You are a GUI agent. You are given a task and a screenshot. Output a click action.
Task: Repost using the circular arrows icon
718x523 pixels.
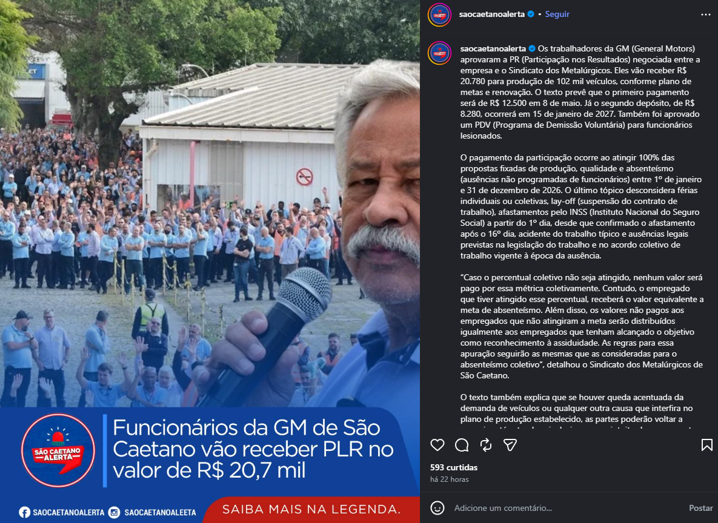click(486, 445)
